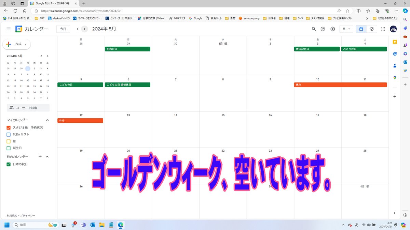Open Google Maps in side panel

[x=395, y=78]
